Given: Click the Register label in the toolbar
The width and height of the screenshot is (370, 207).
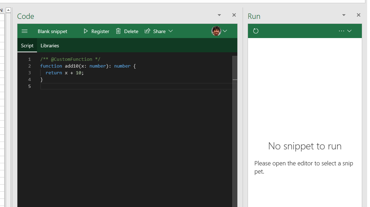Looking at the screenshot, I should 100,31.
